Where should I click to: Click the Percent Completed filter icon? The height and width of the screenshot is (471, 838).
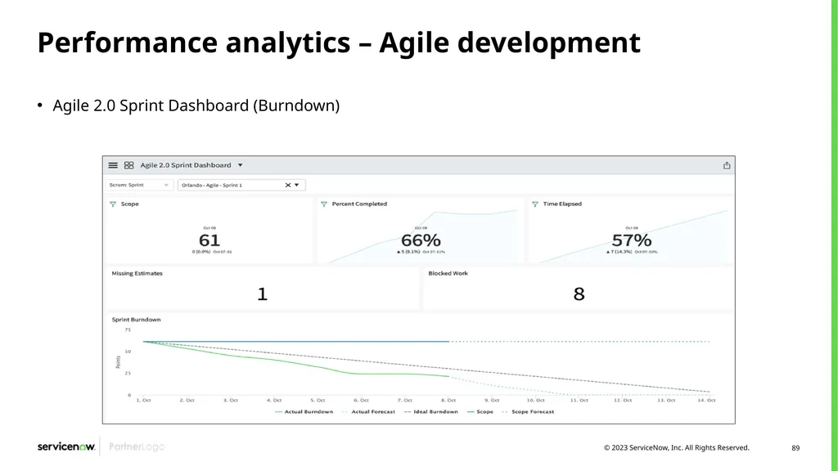[324, 204]
